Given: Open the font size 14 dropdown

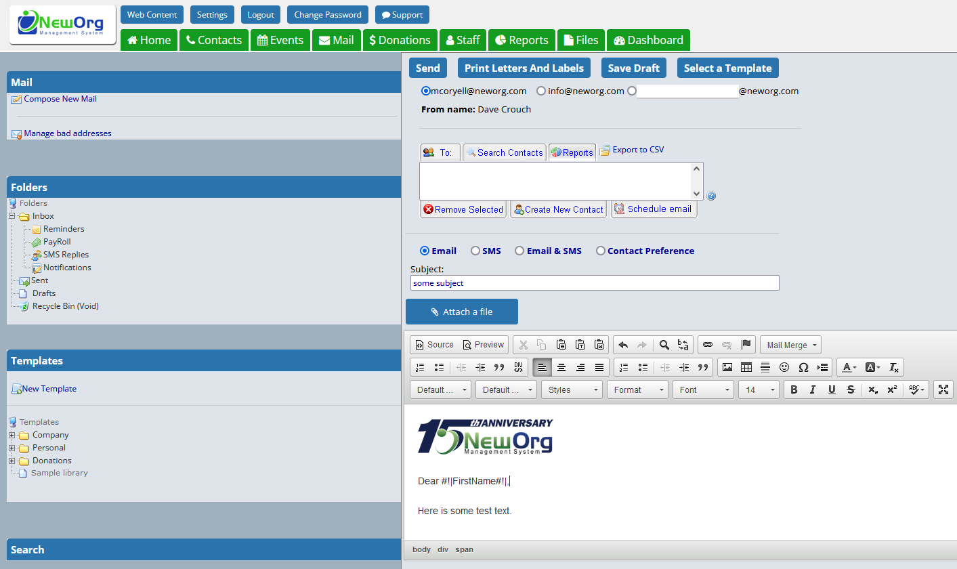Looking at the screenshot, I should tap(759, 389).
